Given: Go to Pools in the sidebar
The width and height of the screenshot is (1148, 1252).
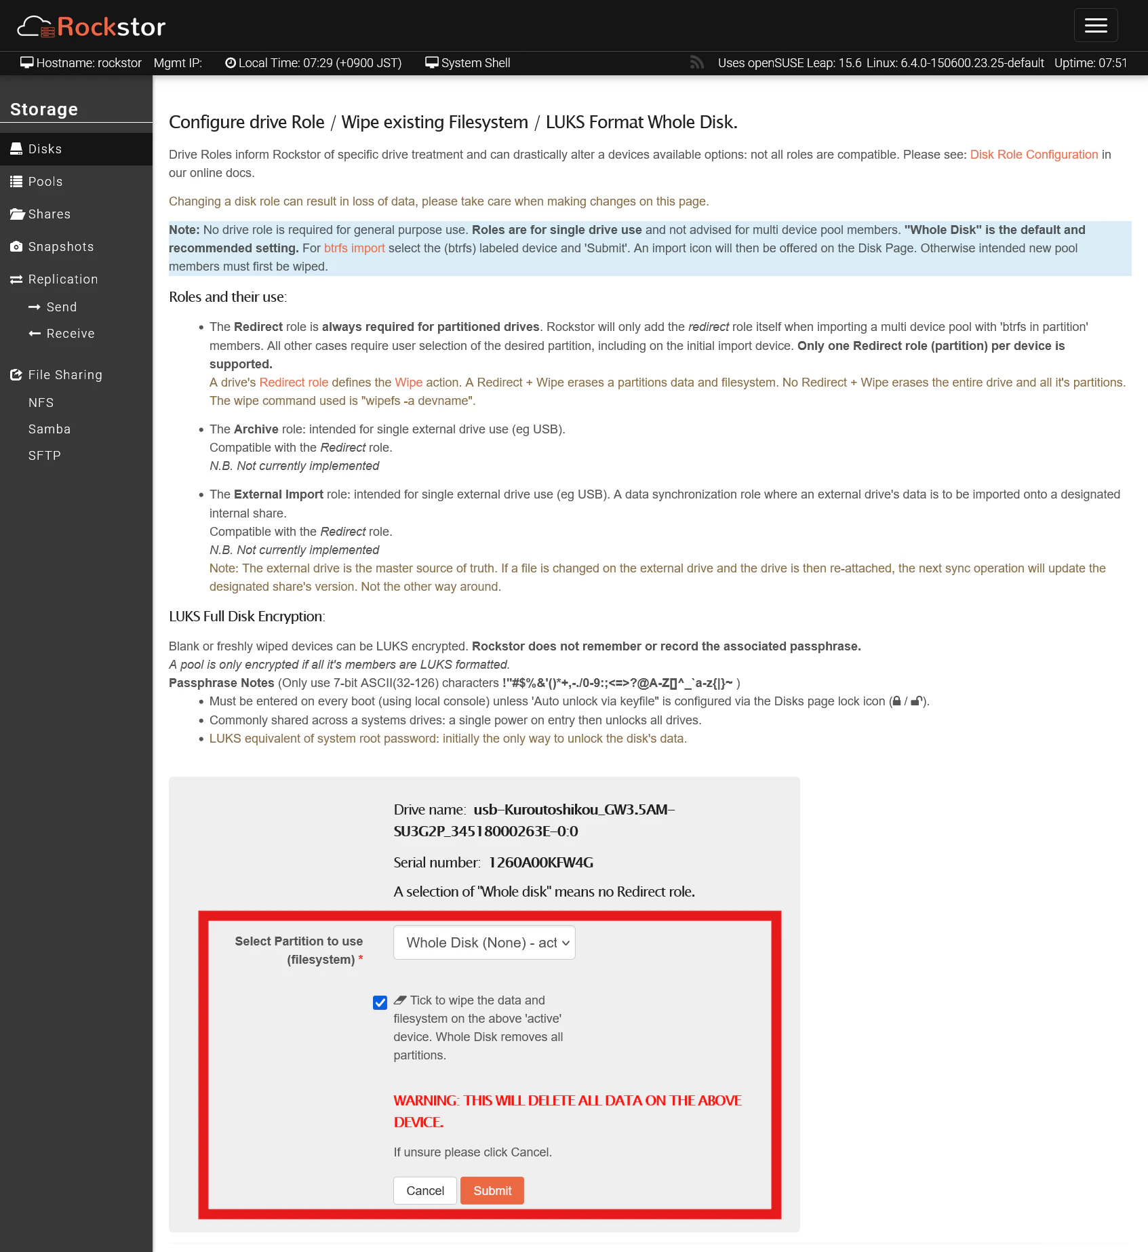Looking at the screenshot, I should [x=76, y=181].
